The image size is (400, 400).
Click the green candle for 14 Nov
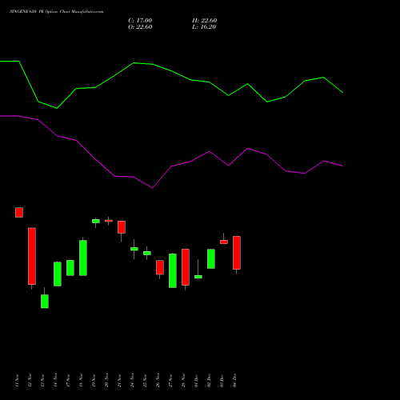pos(58,274)
